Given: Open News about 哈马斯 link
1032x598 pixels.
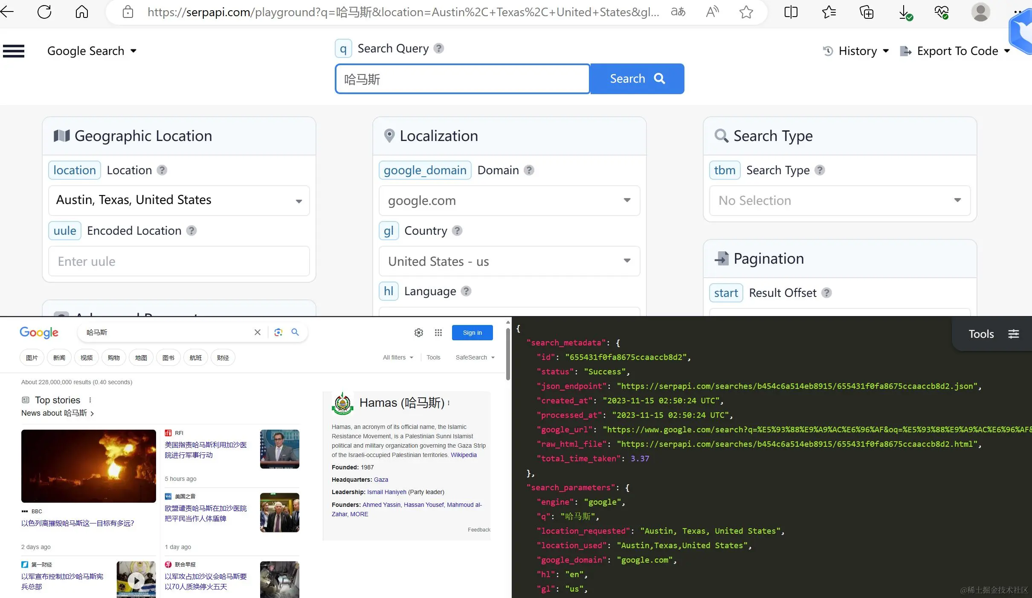Looking at the screenshot, I should (x=58, y=413).
